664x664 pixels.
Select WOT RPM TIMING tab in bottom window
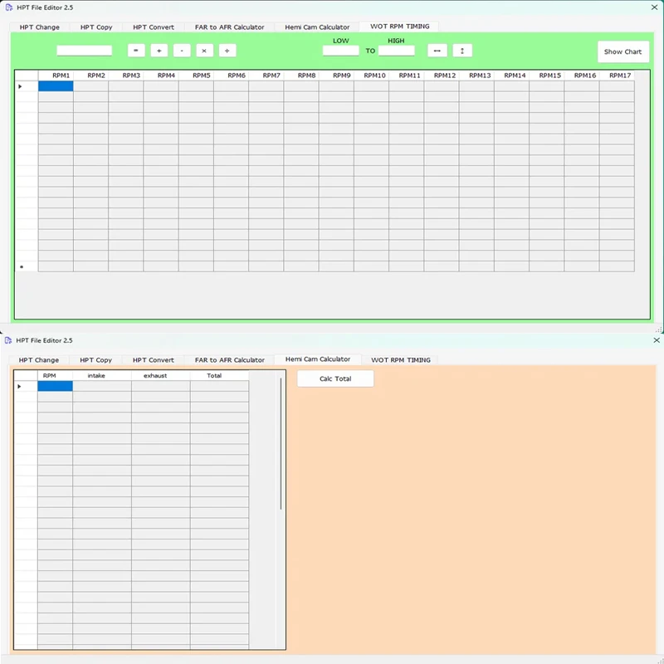(401, 360)
